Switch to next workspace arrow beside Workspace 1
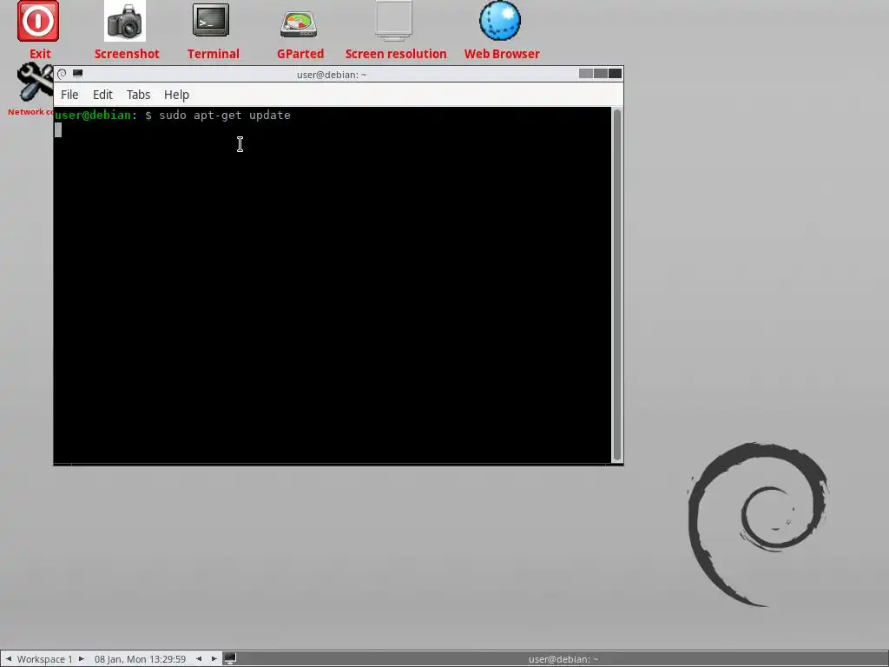This screenshot has height=667, width=889. tap(81, 659)
